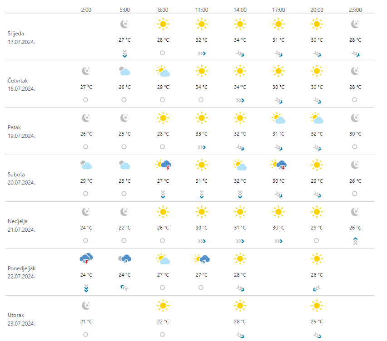Click the 34 °C temperature, Četvrtak 11:00
Viewport: 387px width, 341px height.
point(202,87)
